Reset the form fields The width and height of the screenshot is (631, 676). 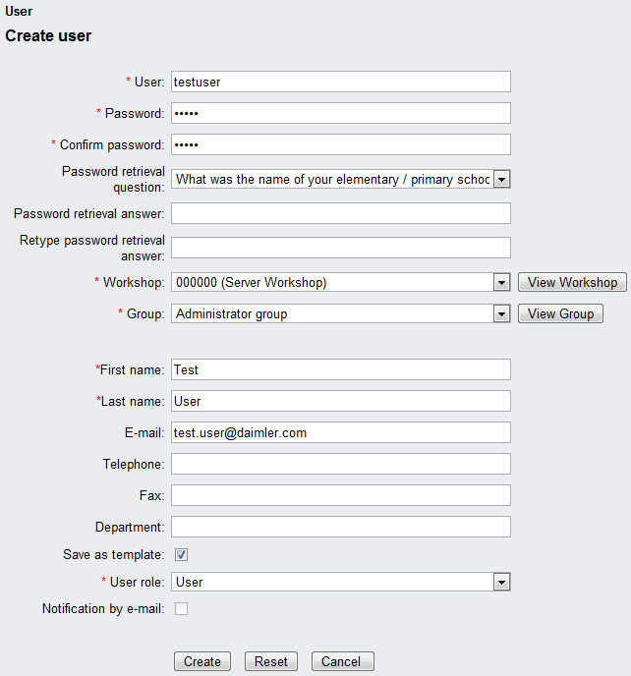(271, 662)
